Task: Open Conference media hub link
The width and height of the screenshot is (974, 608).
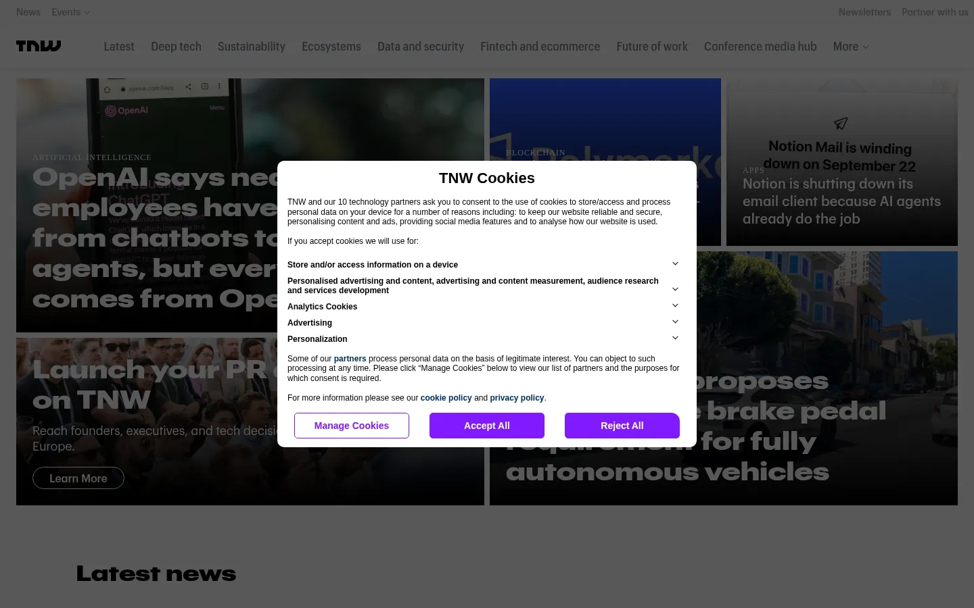Action: 760,47
